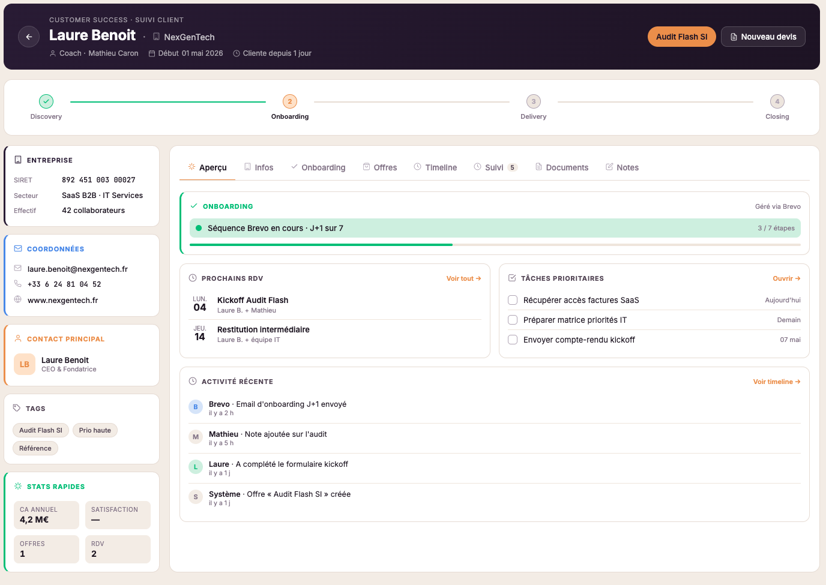The height and width of the screenshot is (585, 826).
Task: Select Onboarding step 2 circle
Action: tap(290, 101)
